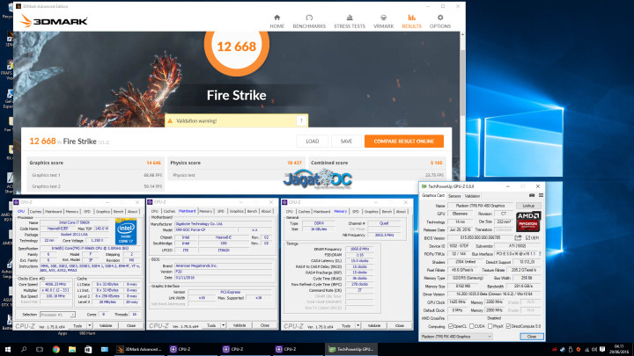Open Caches tab in the CPU tab CPU-Z window
This screenshot has width=634, height=356.
pos(35,212)
